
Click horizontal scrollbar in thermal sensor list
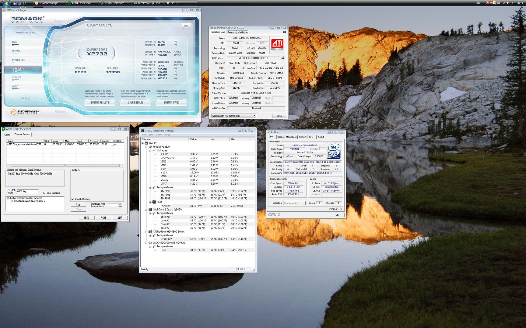[x=64, y=166]
